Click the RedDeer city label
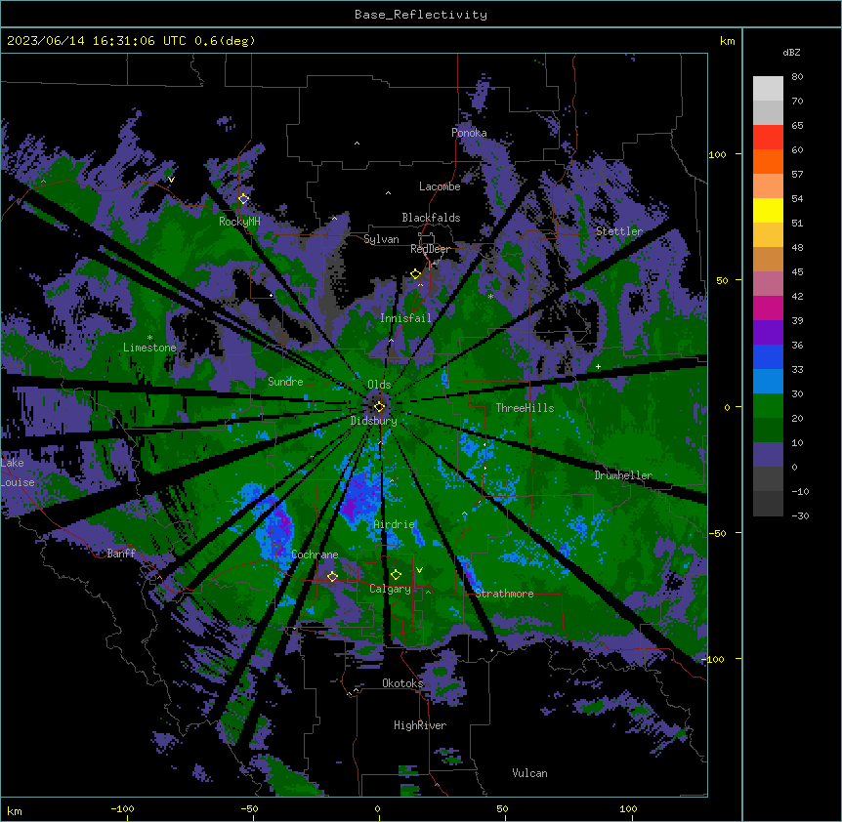842x822 pixels. 430,249
